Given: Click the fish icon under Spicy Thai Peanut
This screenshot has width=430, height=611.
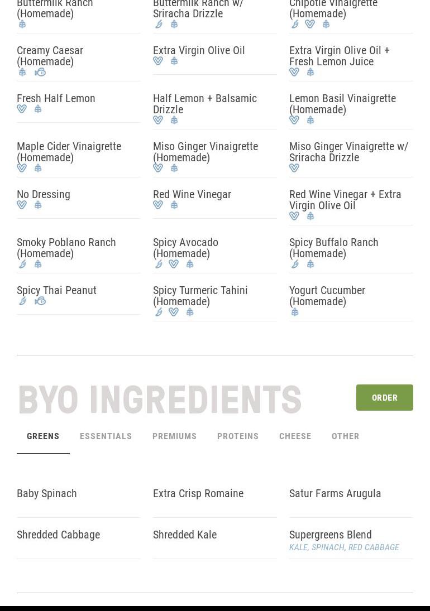Looking at the screenshot, I should [40, 301].
